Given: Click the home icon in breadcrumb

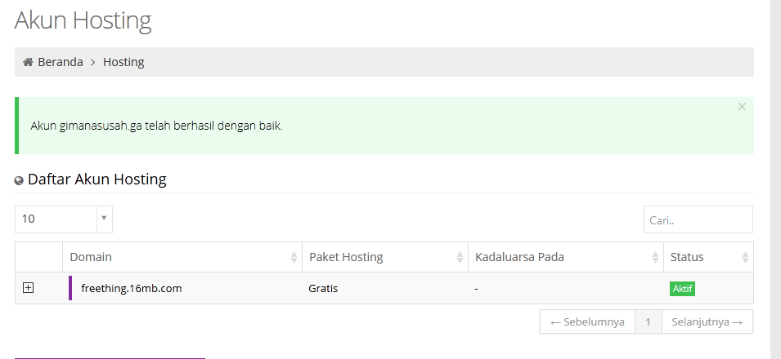Looking at the screenshot, I should 28,62.
